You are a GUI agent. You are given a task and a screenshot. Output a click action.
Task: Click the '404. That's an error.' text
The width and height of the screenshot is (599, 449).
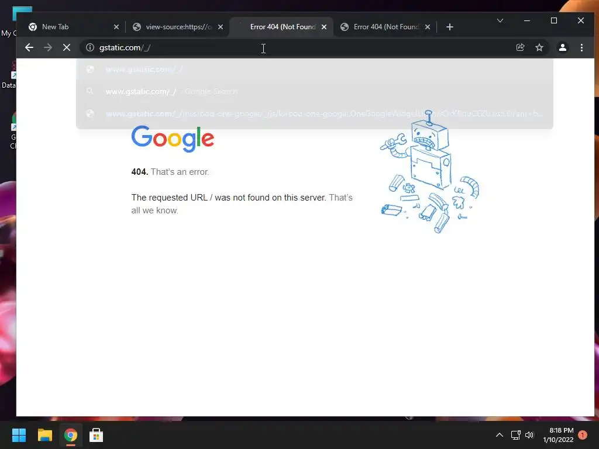pyautogui.click(x=170, y=172)
